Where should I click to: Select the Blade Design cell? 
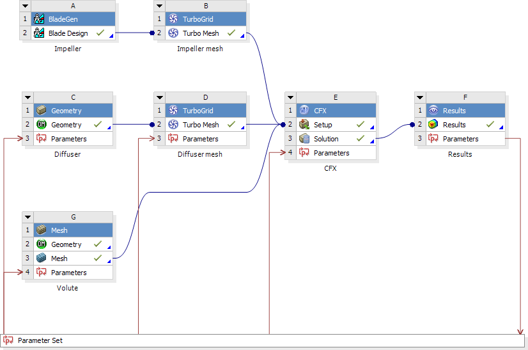tap(73, 33)
